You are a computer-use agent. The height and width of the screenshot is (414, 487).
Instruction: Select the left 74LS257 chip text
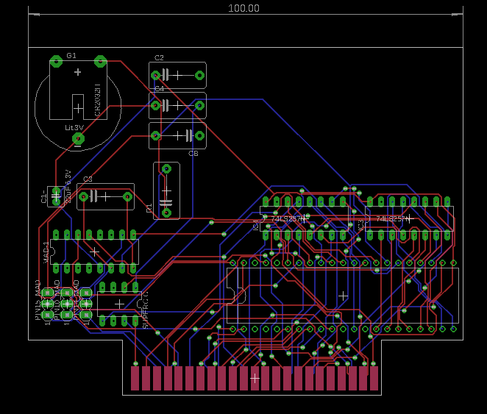click(x=285, y=219)
